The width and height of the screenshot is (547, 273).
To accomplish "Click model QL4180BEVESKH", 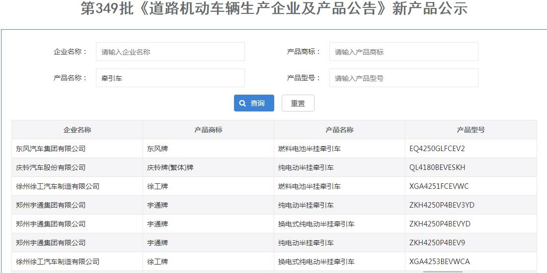I will pyautogui.click(x=437, y=167).
